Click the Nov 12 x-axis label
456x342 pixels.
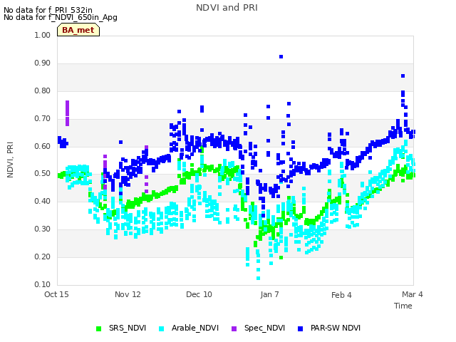click(x=128, y=294)
